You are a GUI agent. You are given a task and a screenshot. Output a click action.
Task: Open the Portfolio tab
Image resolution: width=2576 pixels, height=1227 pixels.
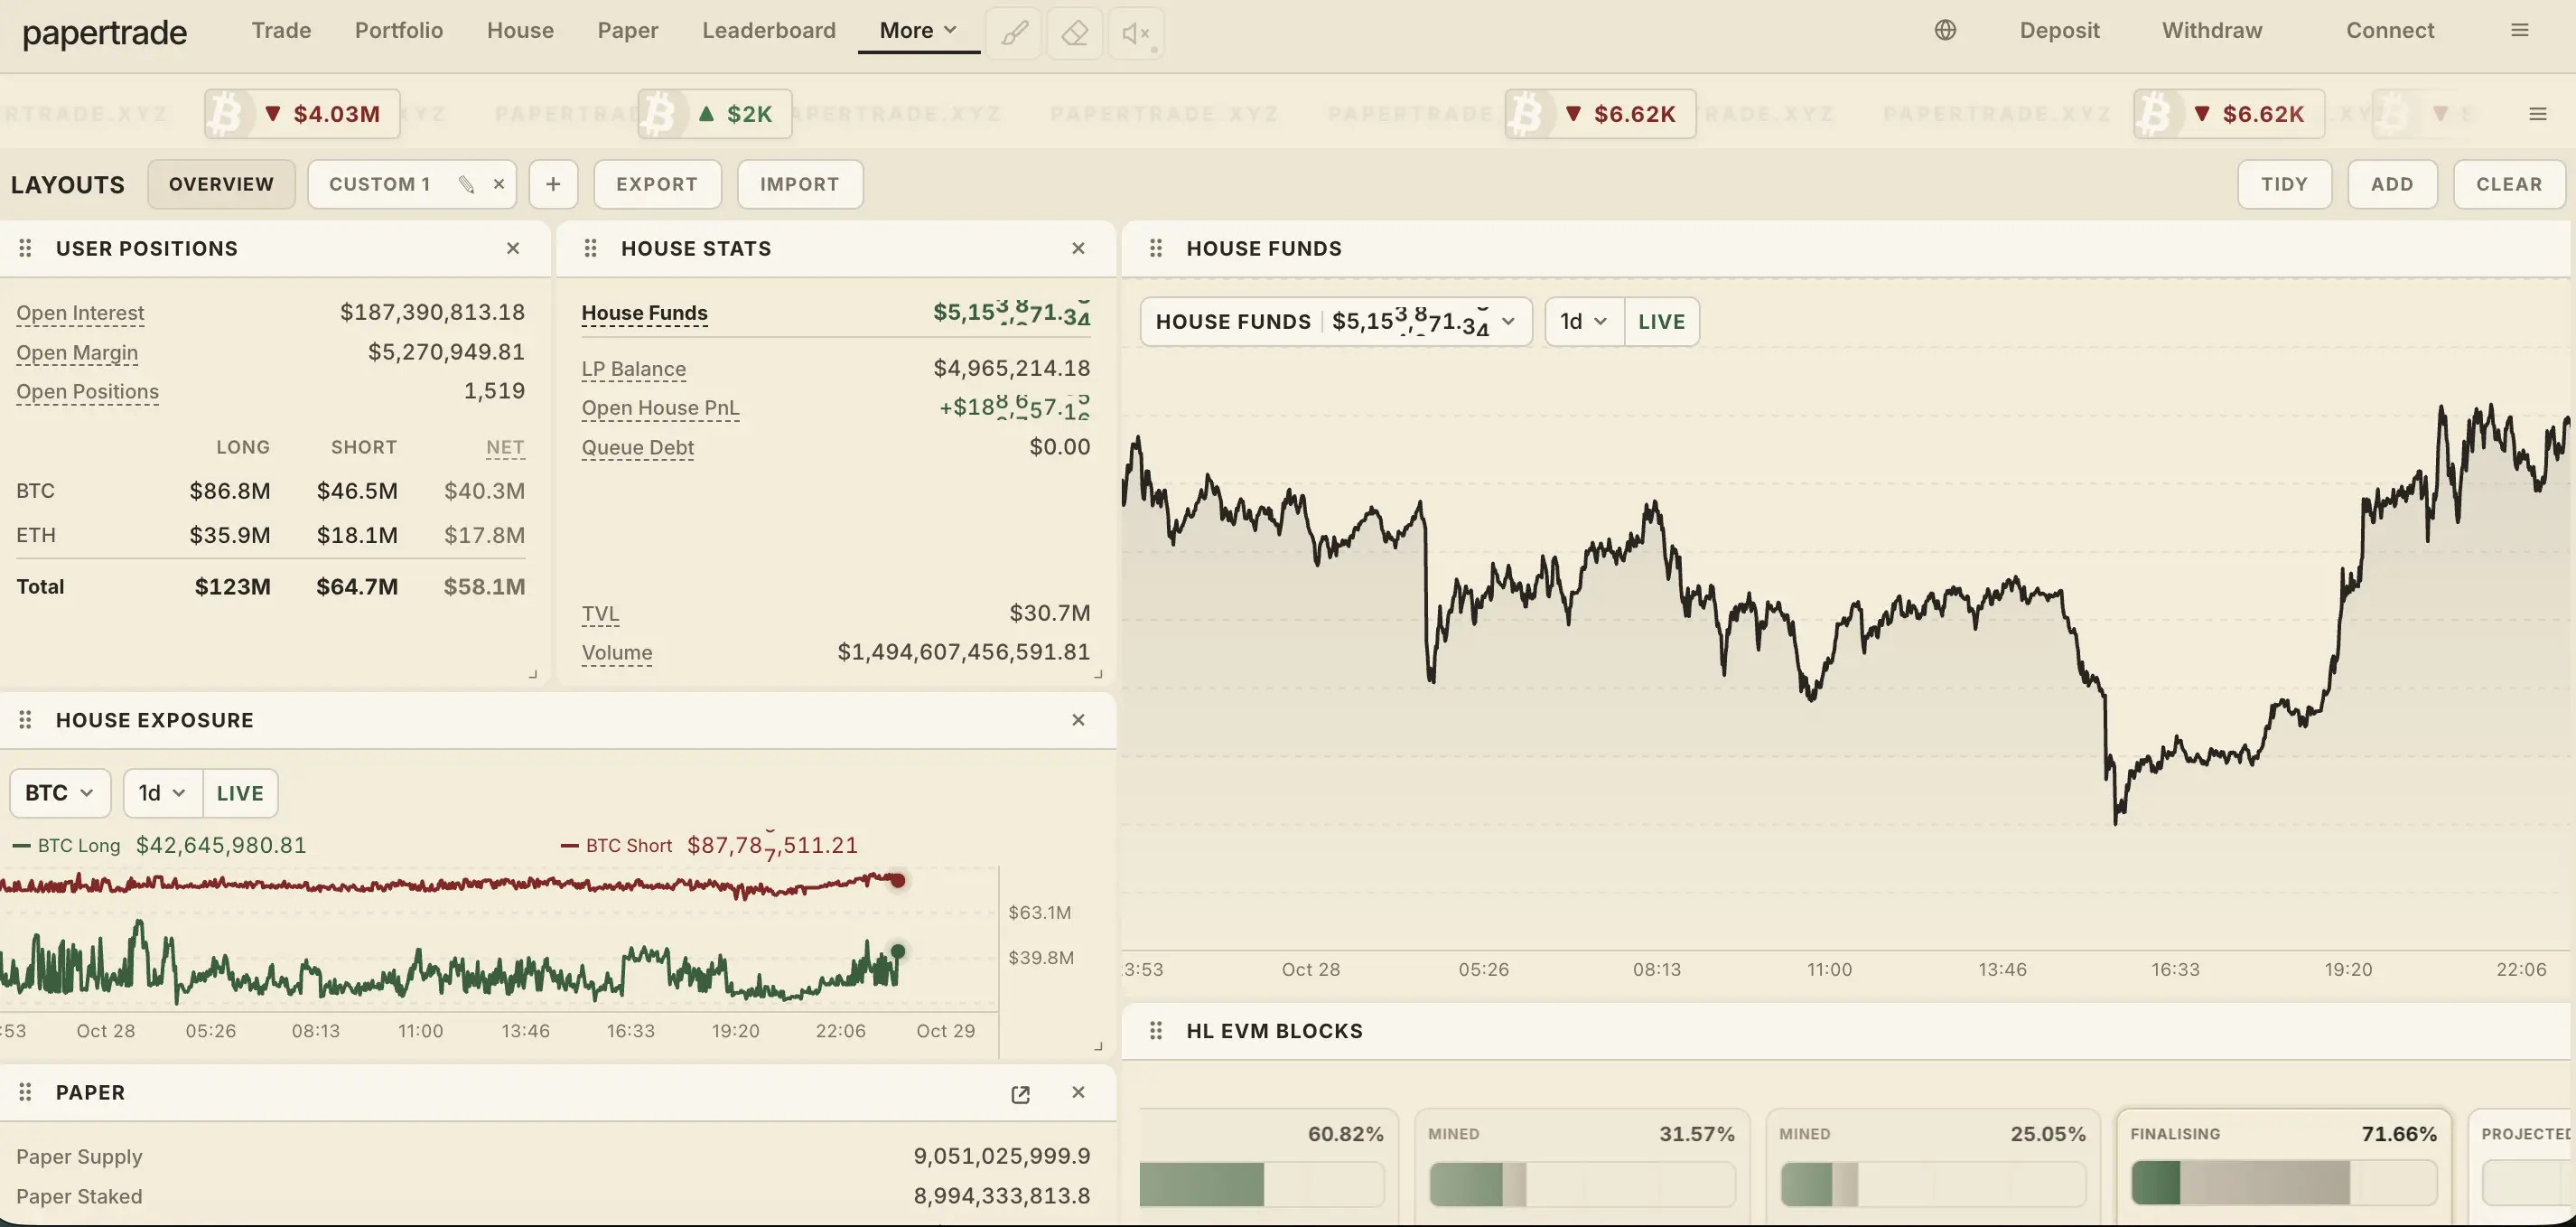(398, 30)
